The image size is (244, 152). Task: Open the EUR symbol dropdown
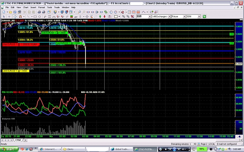[x=150, y=16]
